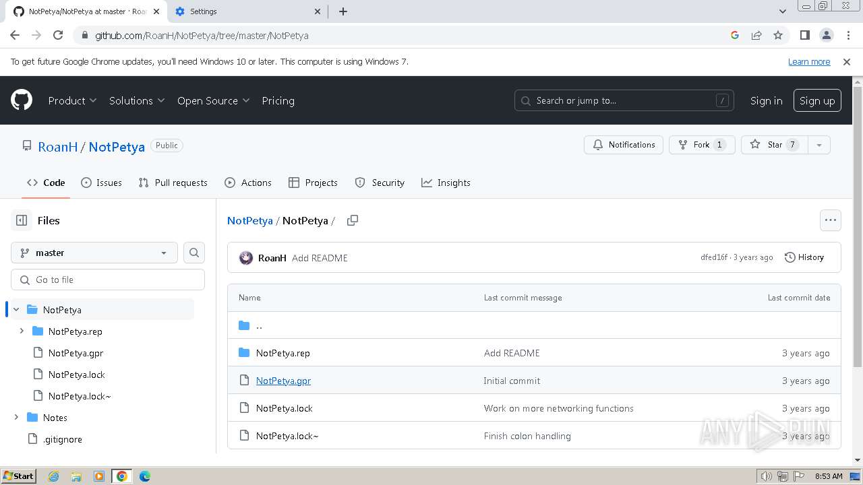The width and height of the screenshot is (863, 485).
Task: Reload the page with refresh icon
Action: [x=58, y=35]
